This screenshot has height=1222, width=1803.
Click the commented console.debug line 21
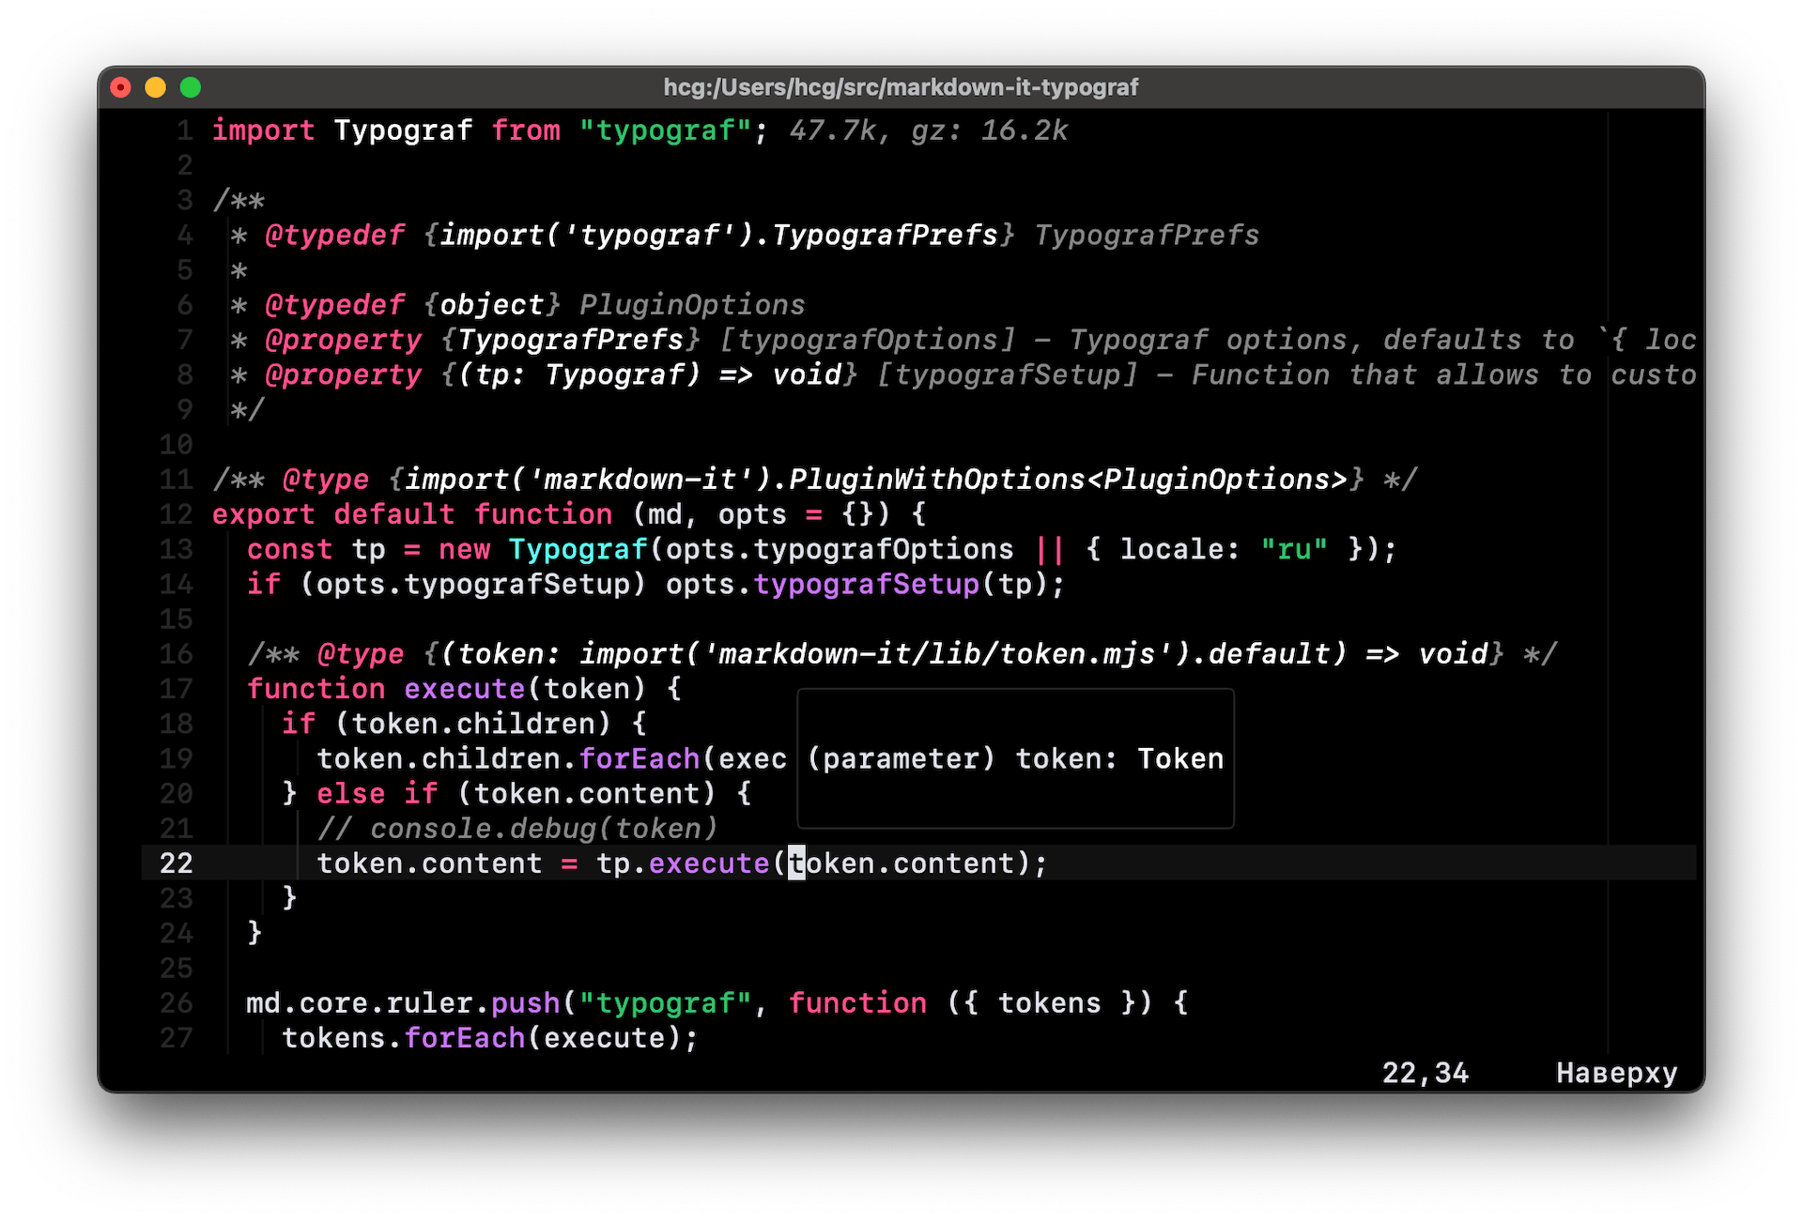pos(516,828)
